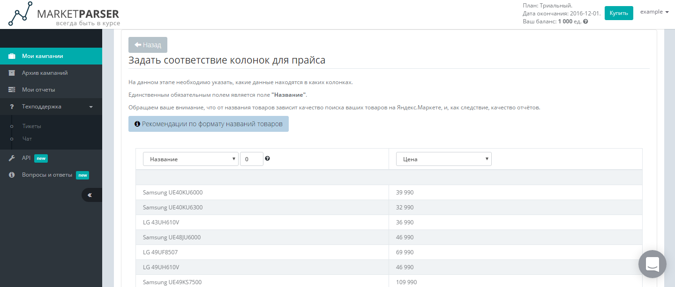Collapse the sidebar with the double-chevron button
This screenshot has height=287, width=675.
[x=91, y=195]
